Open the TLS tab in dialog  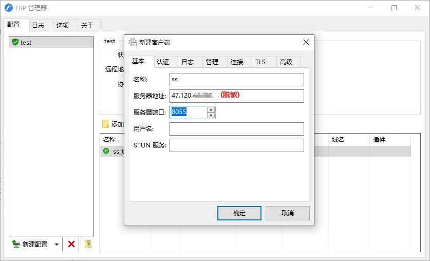(x=260, y=62)
